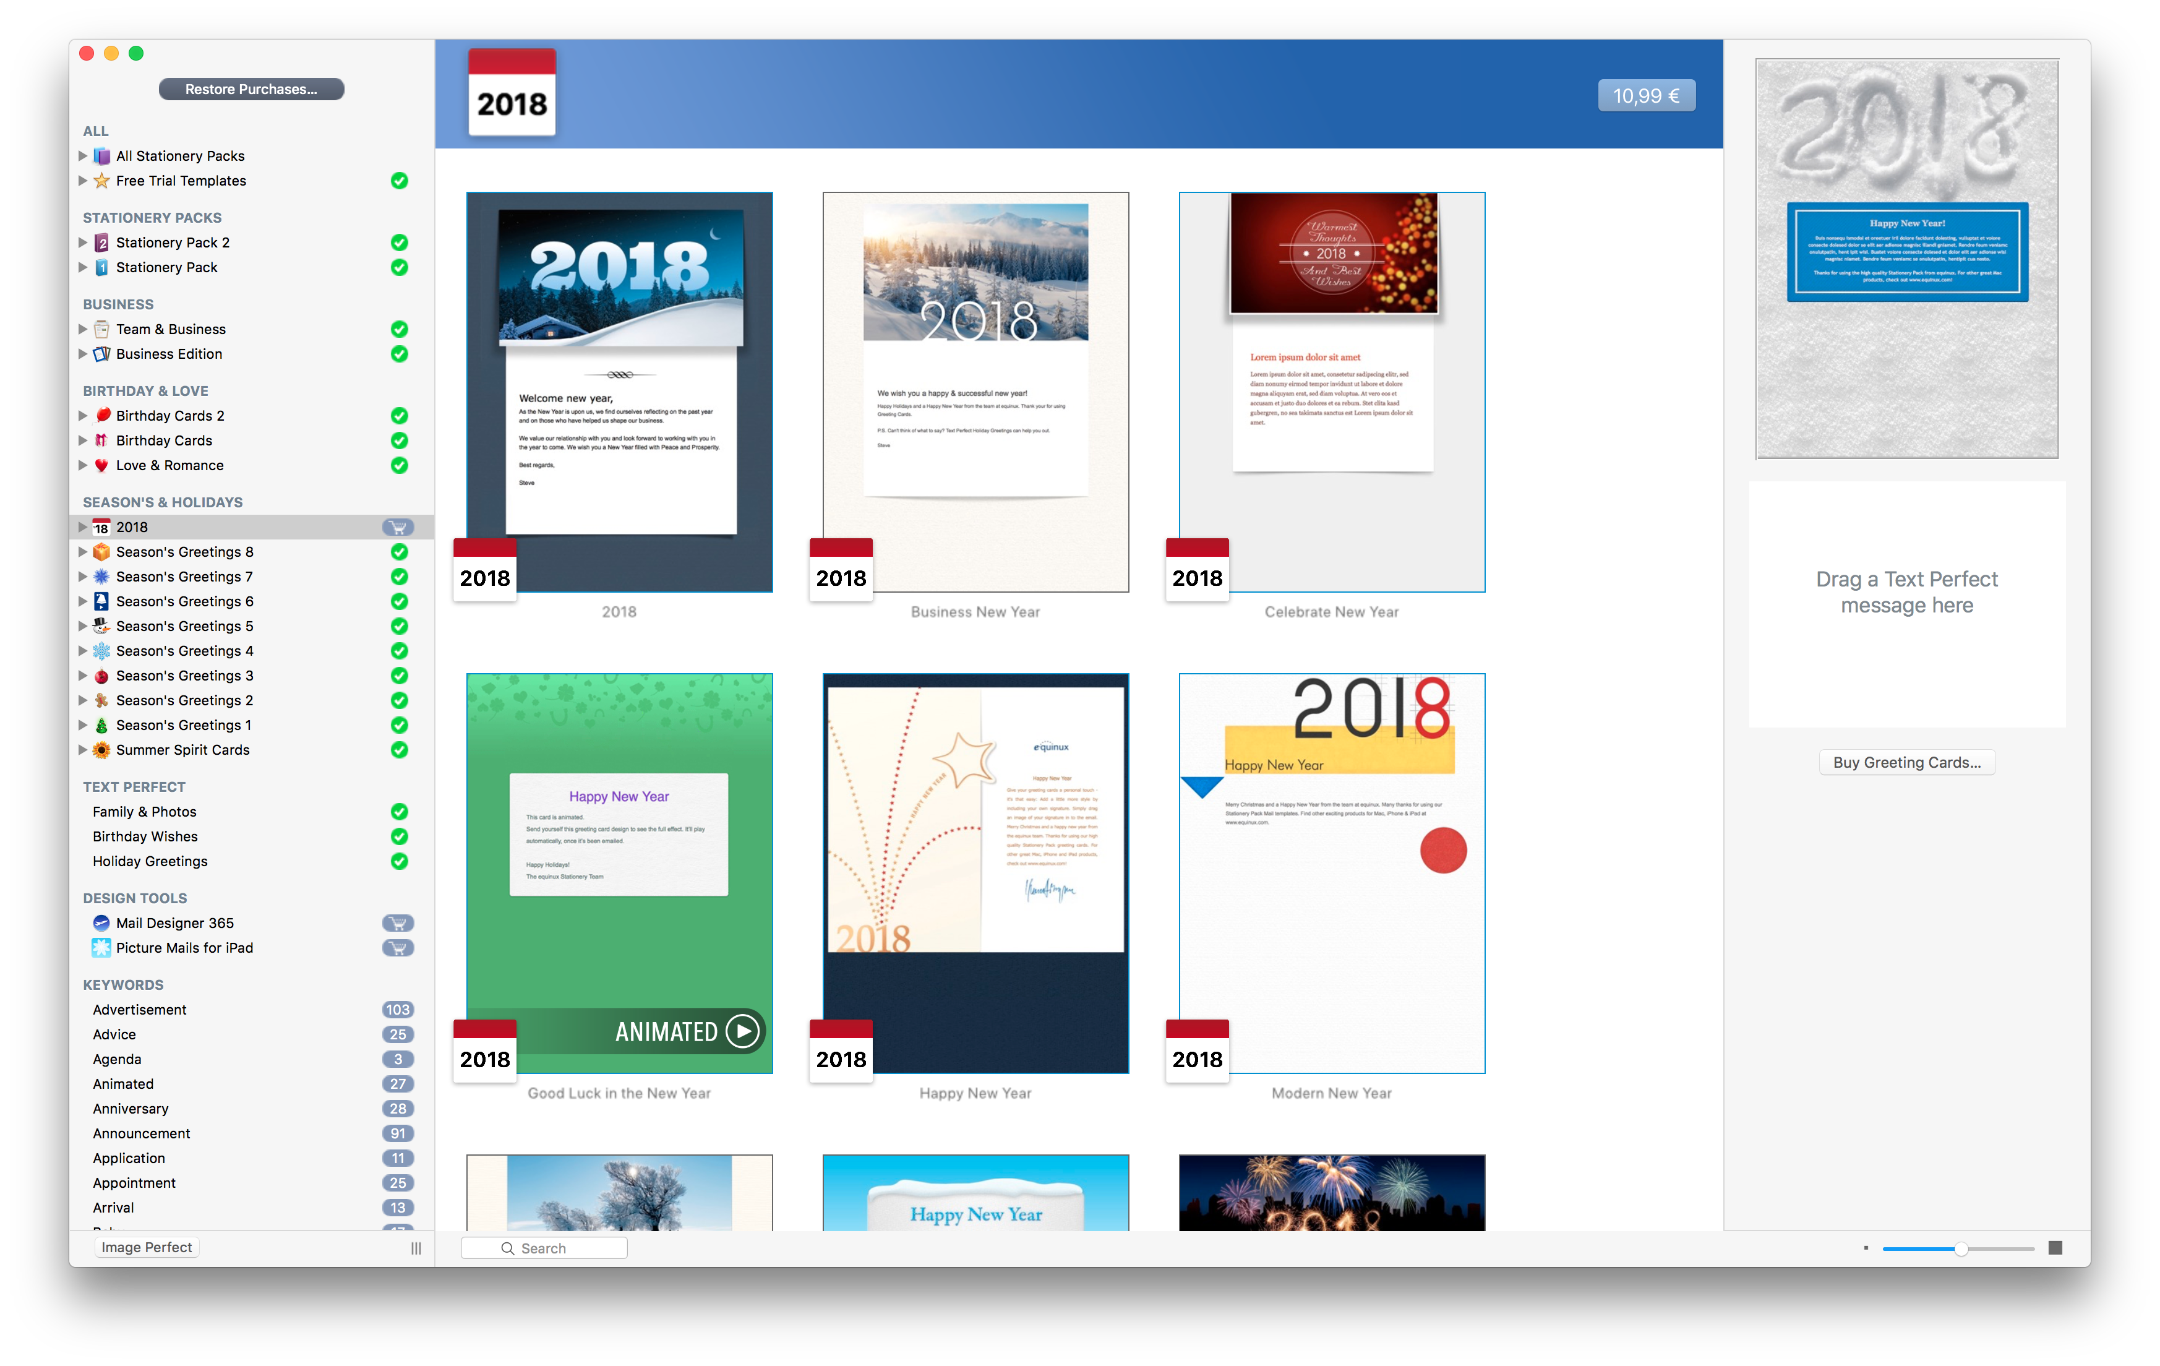This screenshot has height=1366, width=2160.
Task: Click the Picture Mails for iPad cart icon
Action: 397,948
